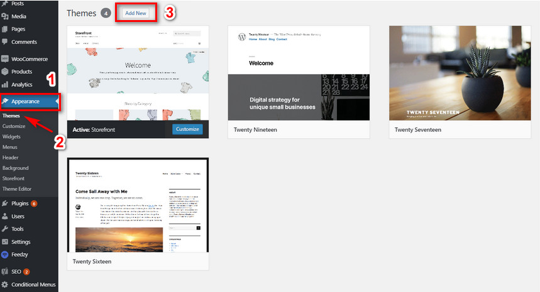The image size is (540, 292).
Task: Click the SEO Yoast icon
Action: point(5,271)
